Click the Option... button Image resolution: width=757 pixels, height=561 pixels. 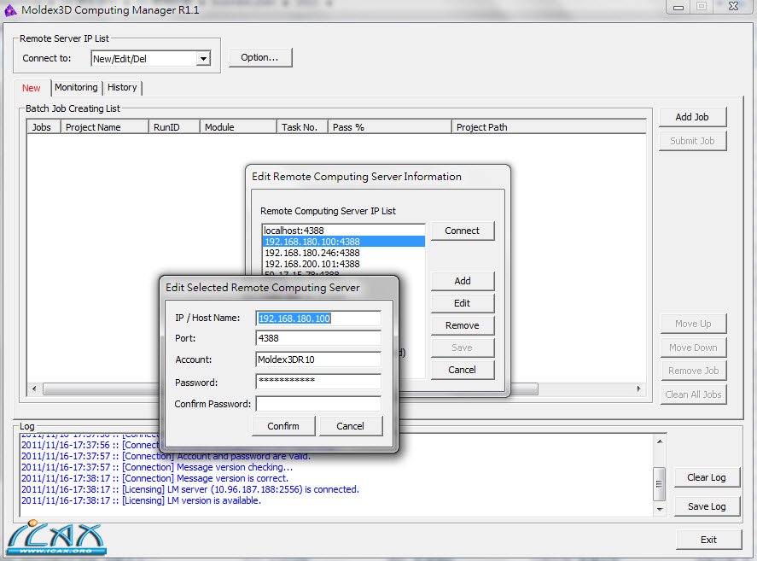point(260,57)
